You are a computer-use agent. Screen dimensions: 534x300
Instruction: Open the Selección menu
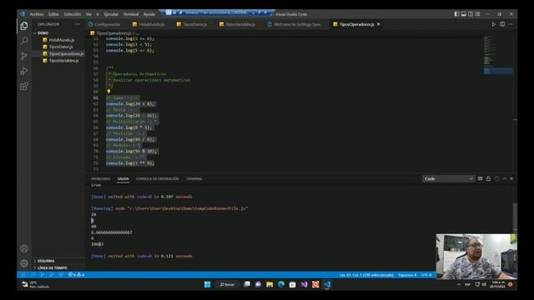(73, 14)
